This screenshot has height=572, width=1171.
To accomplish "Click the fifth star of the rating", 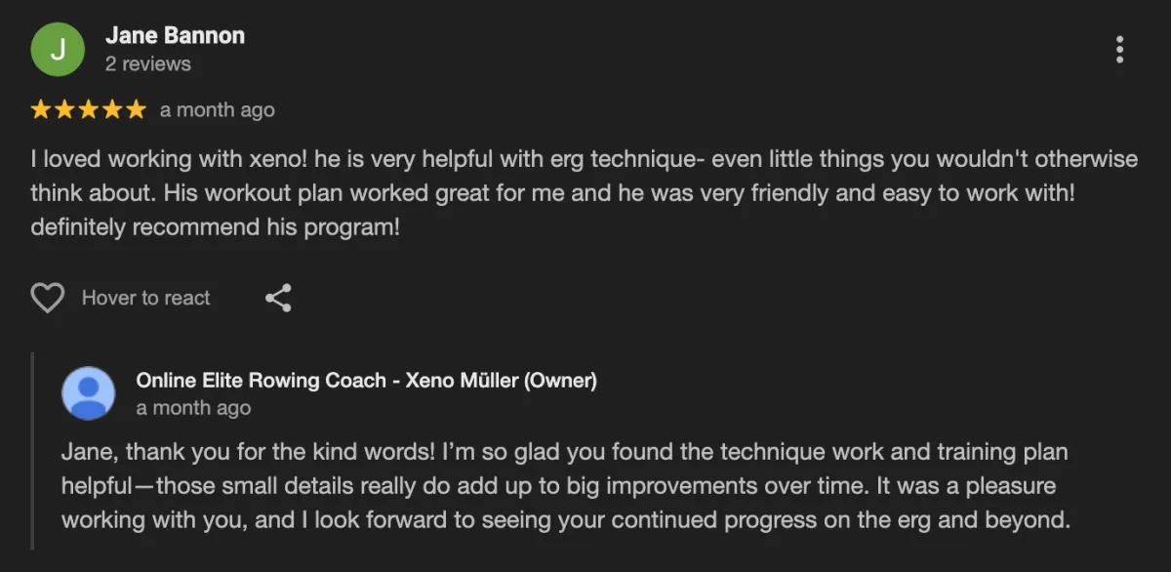I will (x=135, y=109).
